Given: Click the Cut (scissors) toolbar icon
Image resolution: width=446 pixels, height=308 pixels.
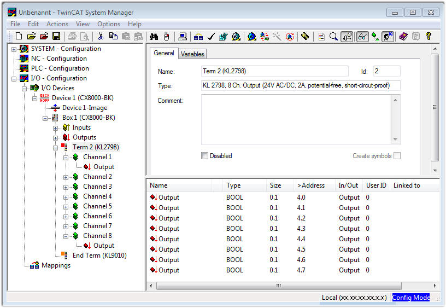Looking at the screenshot, I should 101,37.
